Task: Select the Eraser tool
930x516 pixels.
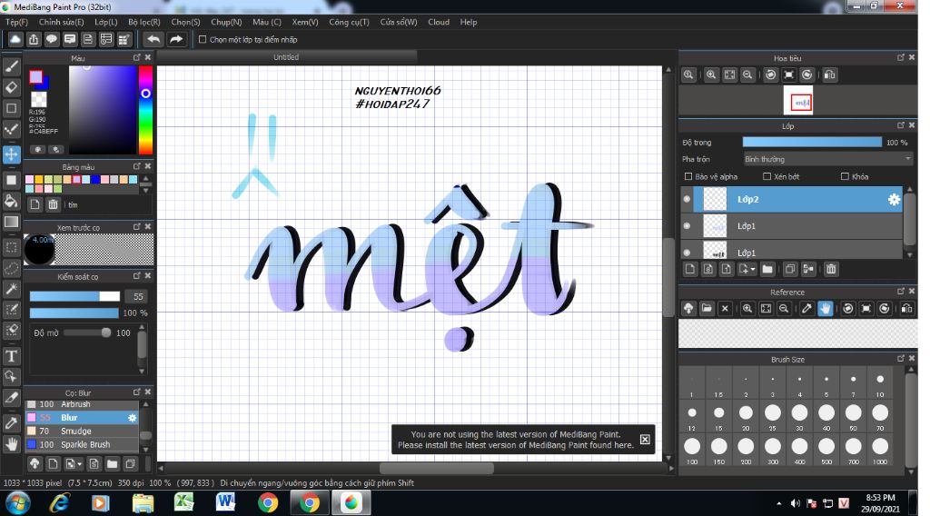Action: point(11,87)
